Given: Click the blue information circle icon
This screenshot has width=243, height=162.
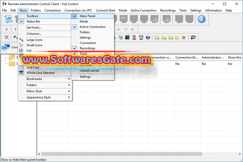Looking at the screenshot, I should [201, 19].
